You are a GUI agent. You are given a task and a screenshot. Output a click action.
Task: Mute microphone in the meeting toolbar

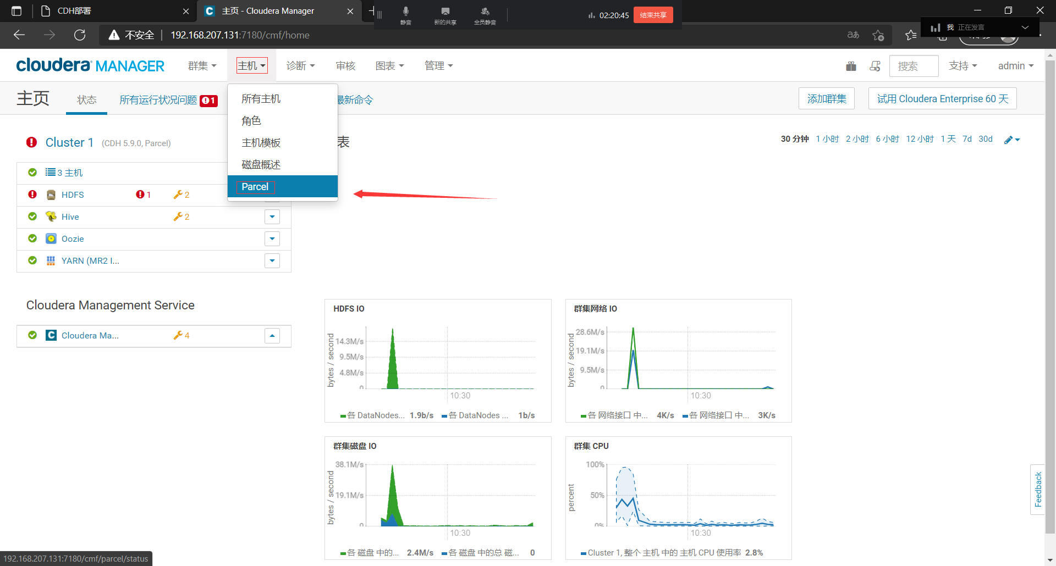405,15
